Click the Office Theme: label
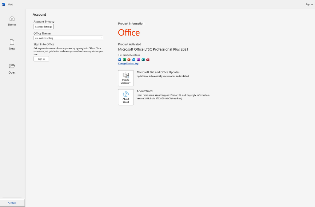Screen dimensions: 315x207 [x=42, y=33]
